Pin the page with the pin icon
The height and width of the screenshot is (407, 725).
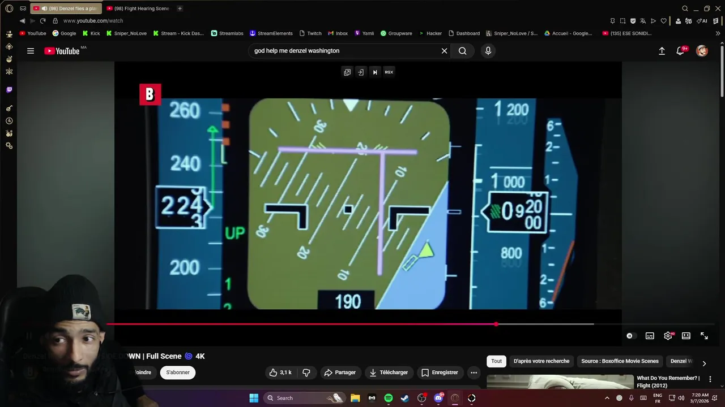(612, 21)
